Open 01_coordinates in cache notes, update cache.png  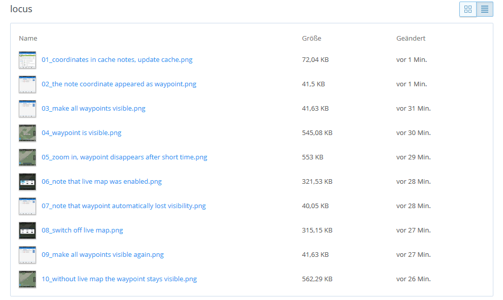pos(117,60)
